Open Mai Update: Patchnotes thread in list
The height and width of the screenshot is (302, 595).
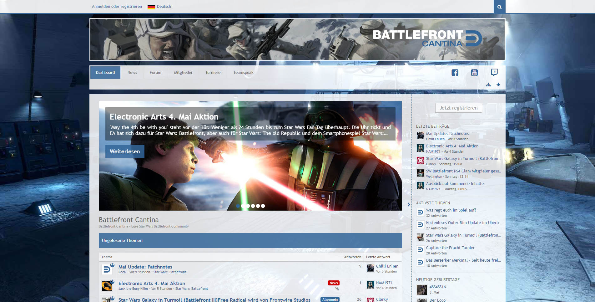145,267
